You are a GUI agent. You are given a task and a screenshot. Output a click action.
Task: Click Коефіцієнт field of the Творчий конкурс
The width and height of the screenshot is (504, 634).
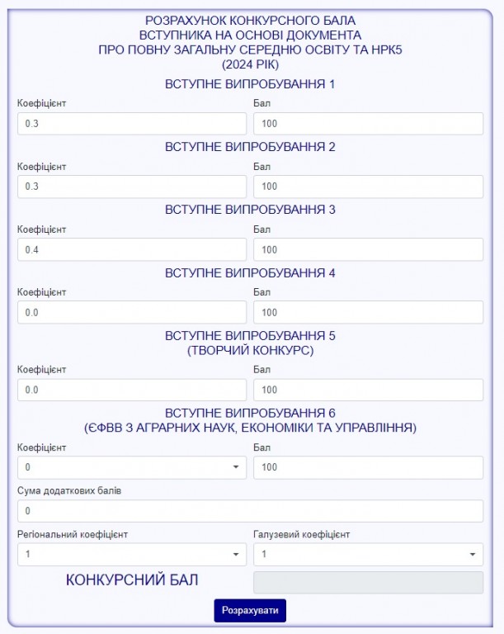click(x=131, y=390)
